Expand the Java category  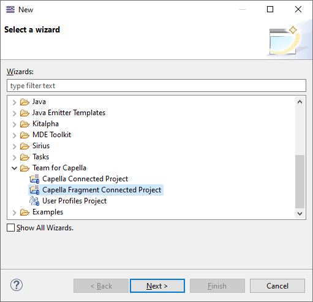coord(14,102)
